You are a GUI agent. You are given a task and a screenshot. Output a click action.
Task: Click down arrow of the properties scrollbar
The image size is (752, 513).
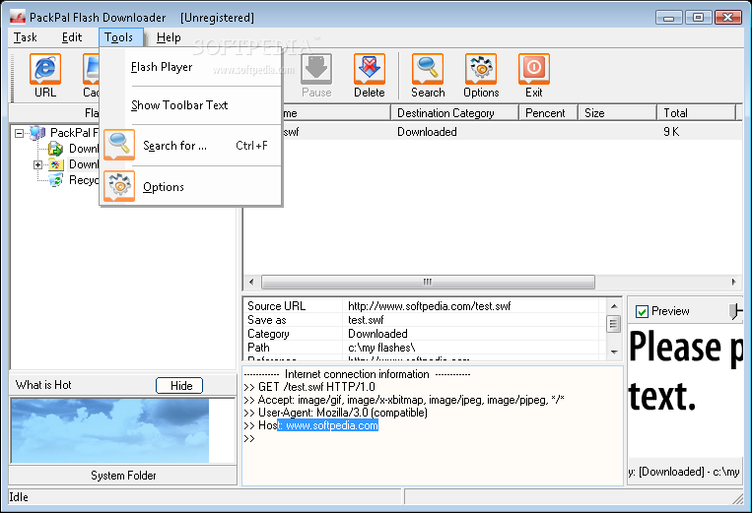click(x=614, y=353)
